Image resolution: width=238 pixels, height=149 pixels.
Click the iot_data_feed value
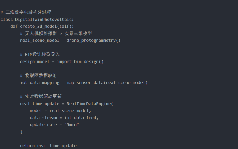81,118
